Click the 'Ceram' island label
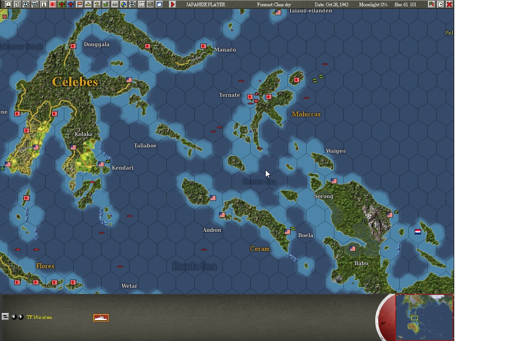Image resolution: width=511 pixels, height=341 pixels. point(260,249)
